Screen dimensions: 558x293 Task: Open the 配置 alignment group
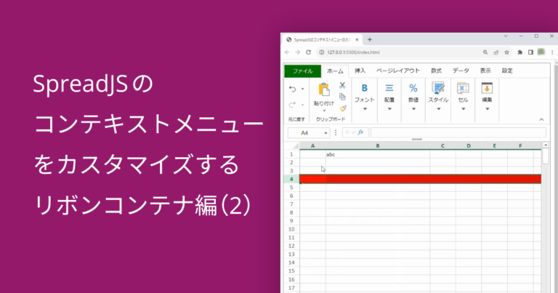pyautogui.click(x=389, y=97)
